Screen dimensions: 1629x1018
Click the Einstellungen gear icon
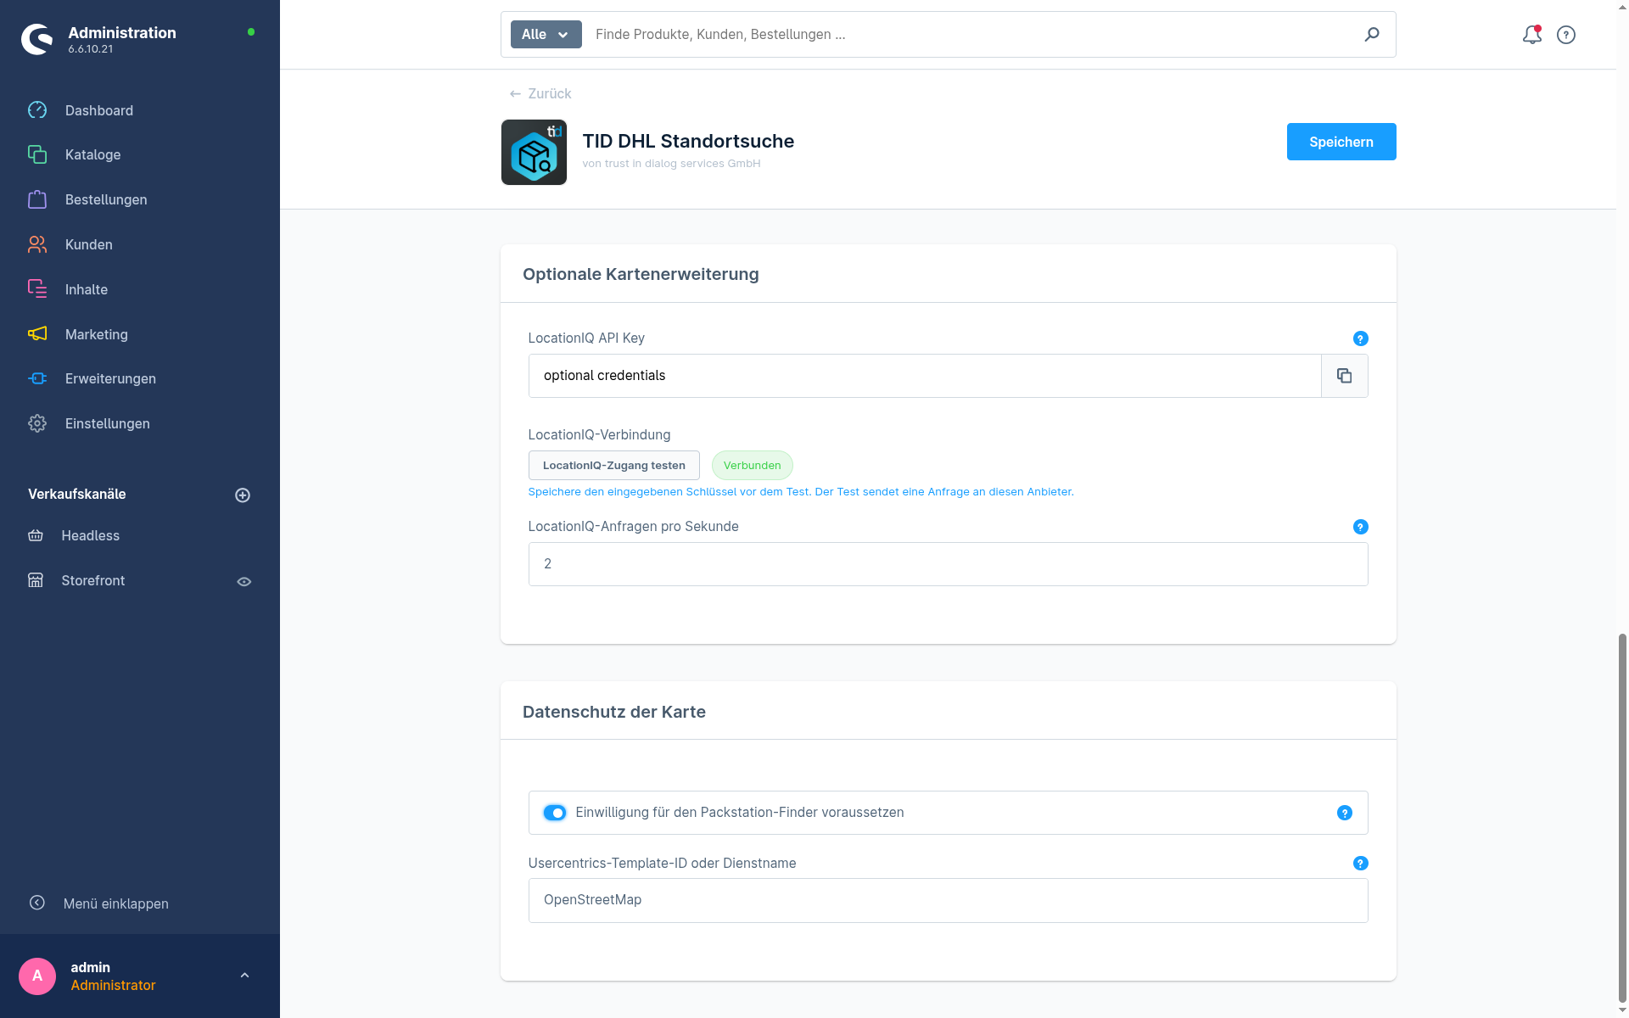[37, 423]
